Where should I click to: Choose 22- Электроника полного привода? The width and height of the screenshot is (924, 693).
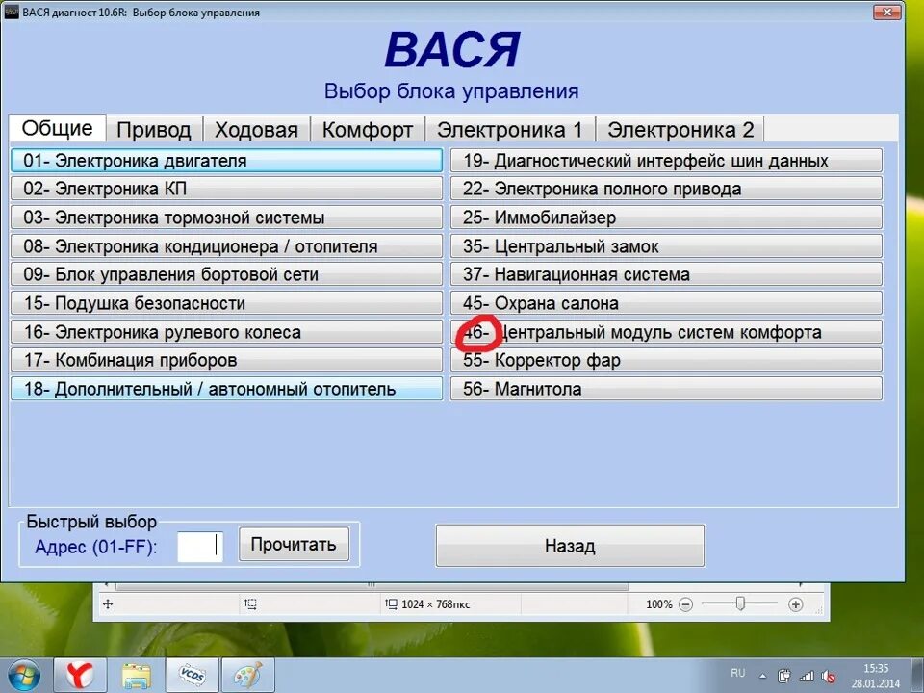[666, 189]
